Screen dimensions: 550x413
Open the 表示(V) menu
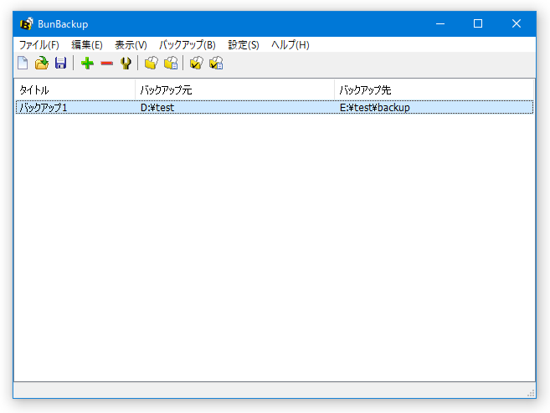131,45
